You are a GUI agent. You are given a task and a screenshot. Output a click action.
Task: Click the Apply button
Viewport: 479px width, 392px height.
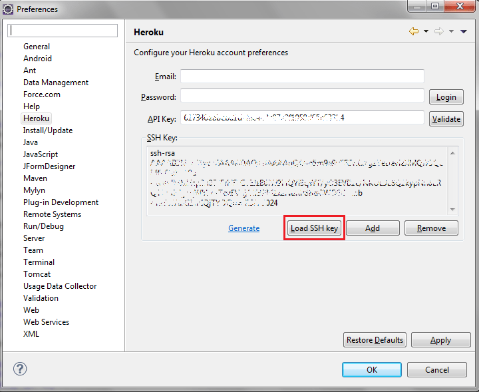[441, 340]
